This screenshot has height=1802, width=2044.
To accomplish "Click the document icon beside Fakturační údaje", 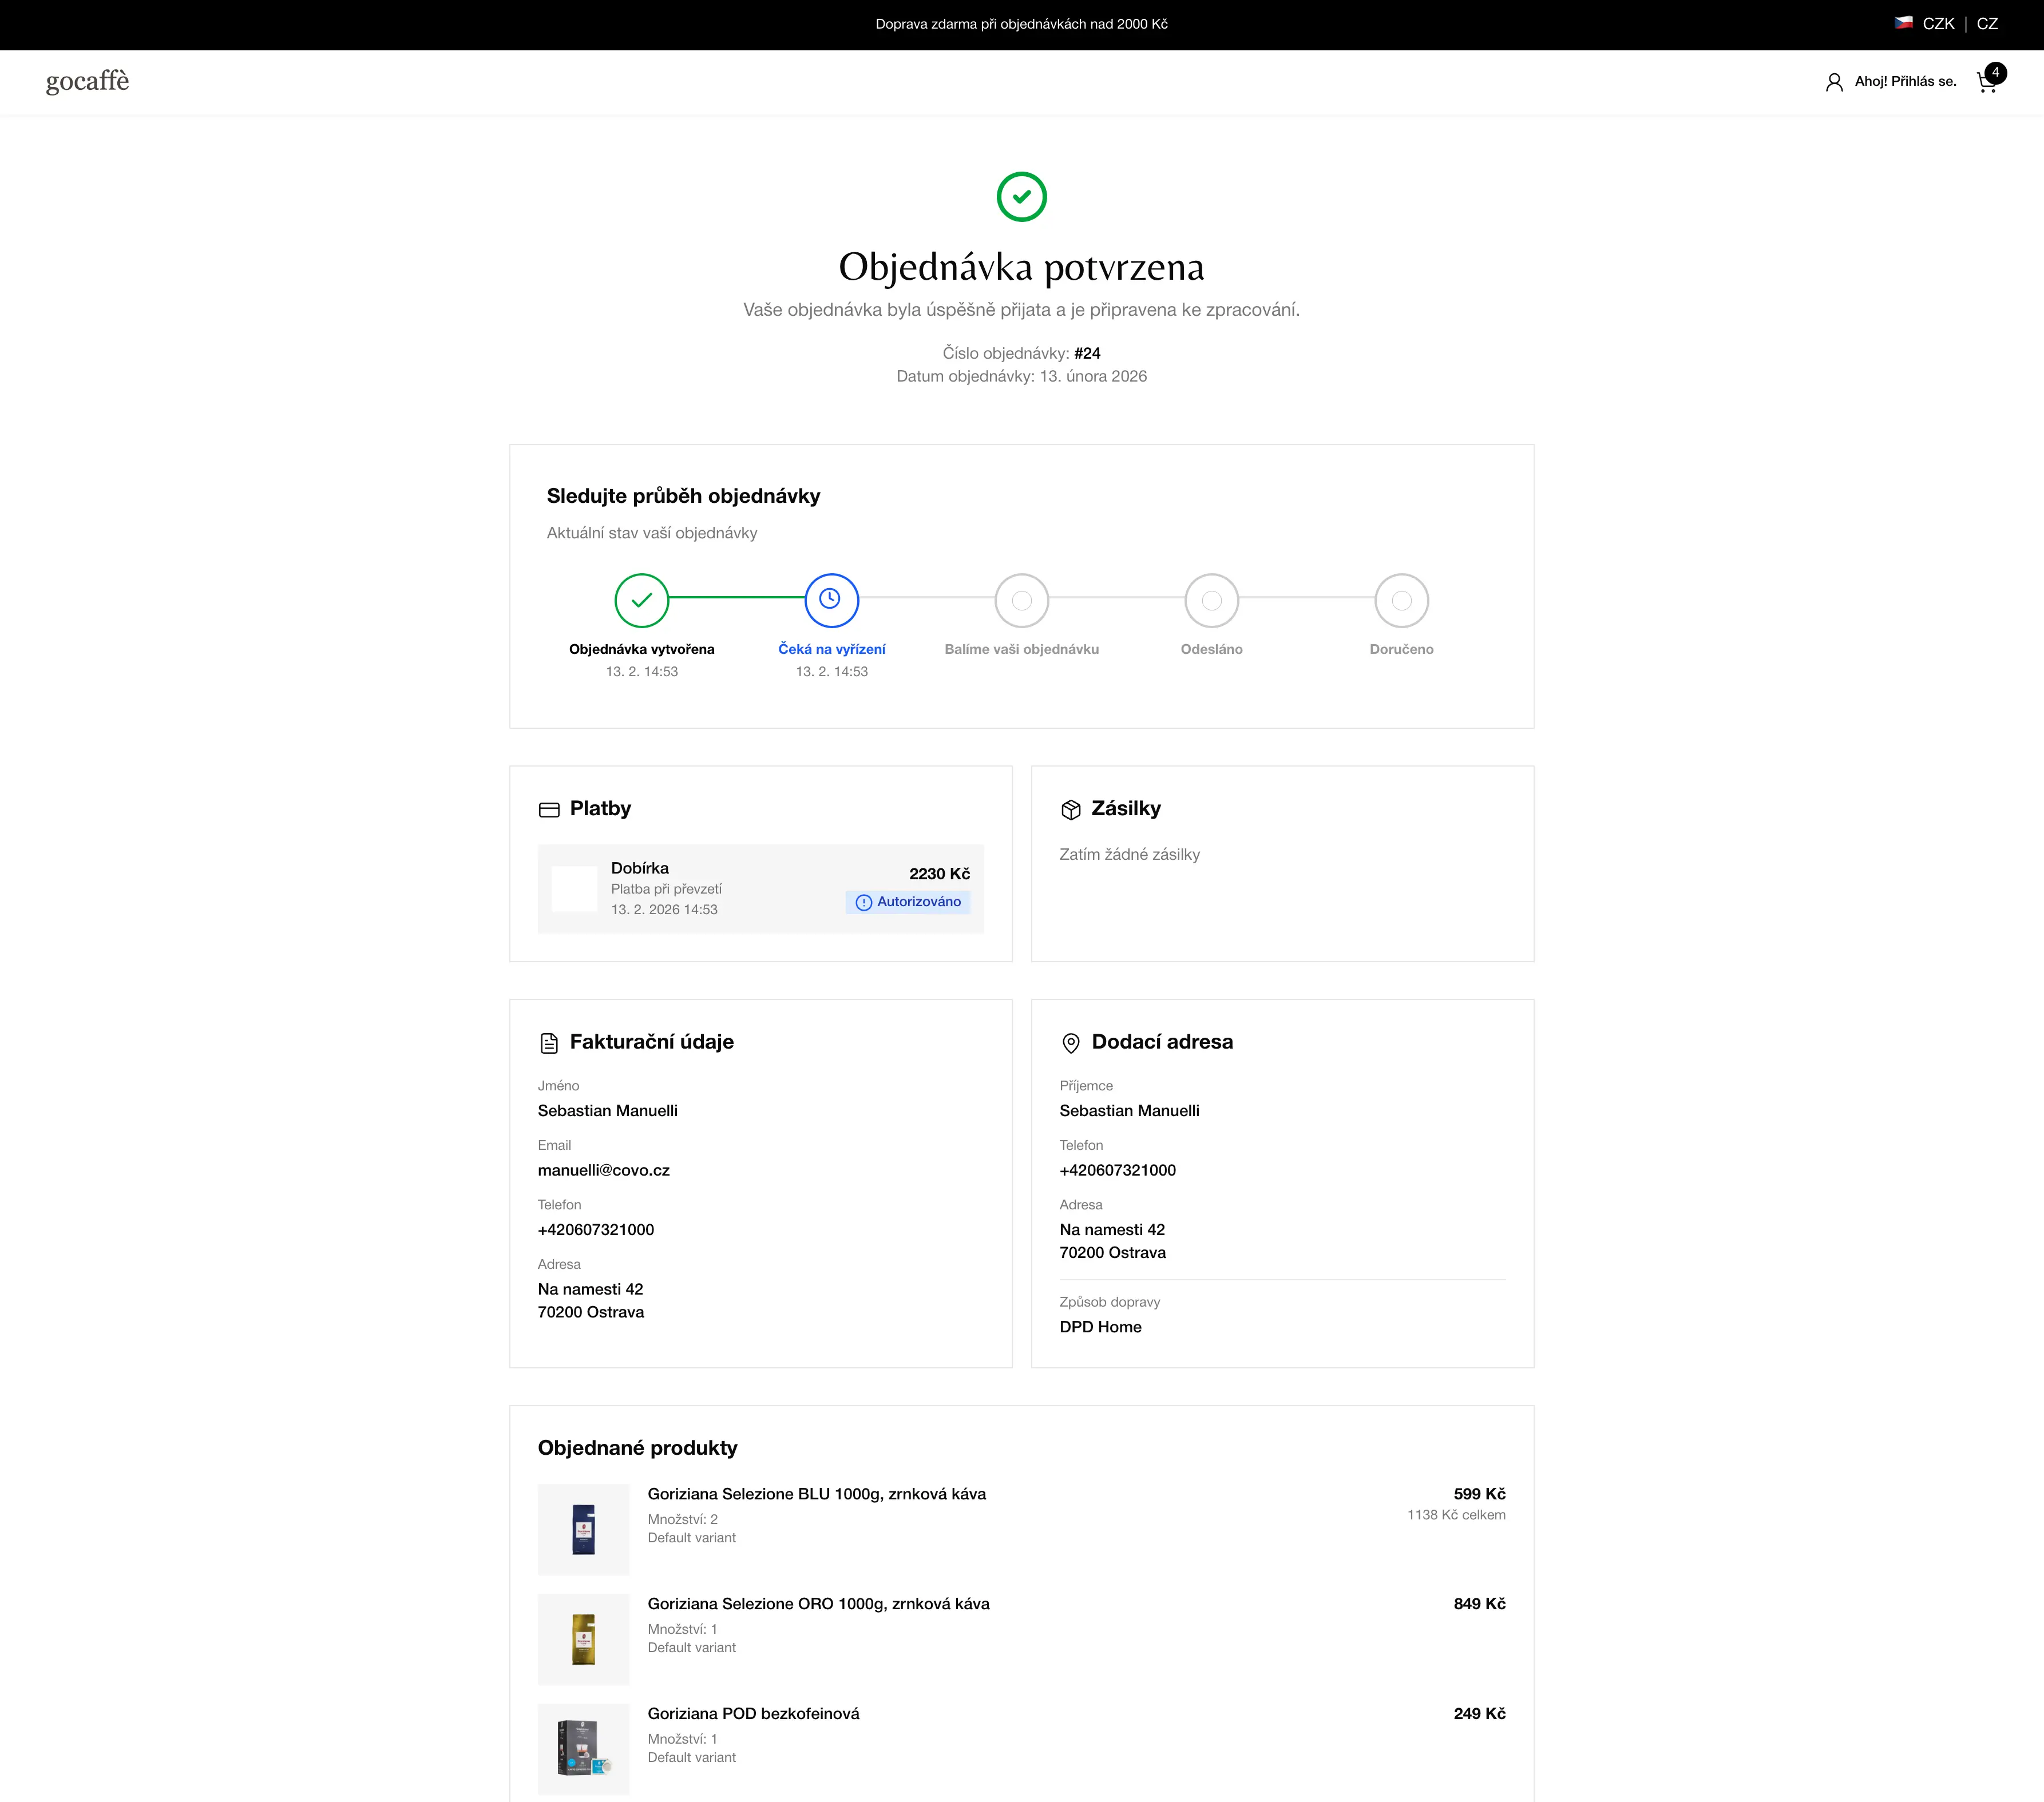I will (x=549, y=1042).
